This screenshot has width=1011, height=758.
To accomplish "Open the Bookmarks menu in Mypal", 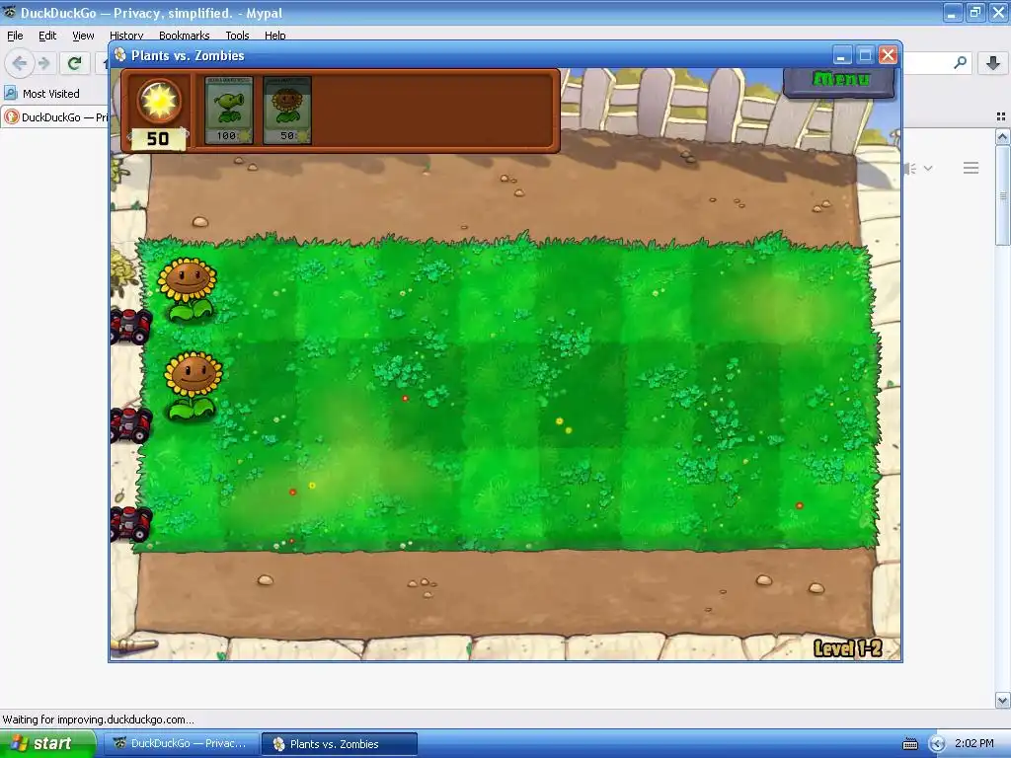I will 184,36.
